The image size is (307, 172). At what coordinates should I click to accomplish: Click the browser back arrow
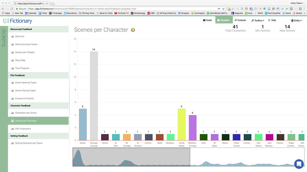(x=3, y=9)
